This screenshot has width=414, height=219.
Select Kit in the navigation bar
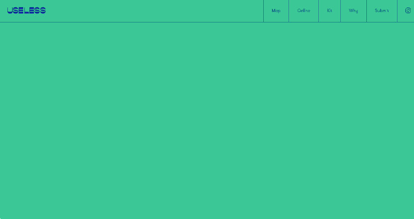click(330, 11)
